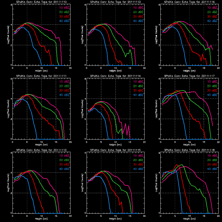Screen dimensions: 222x222
Task: Select '10 dBZ' legend in the 20111114 plot
Action: [x=138, y=82]
